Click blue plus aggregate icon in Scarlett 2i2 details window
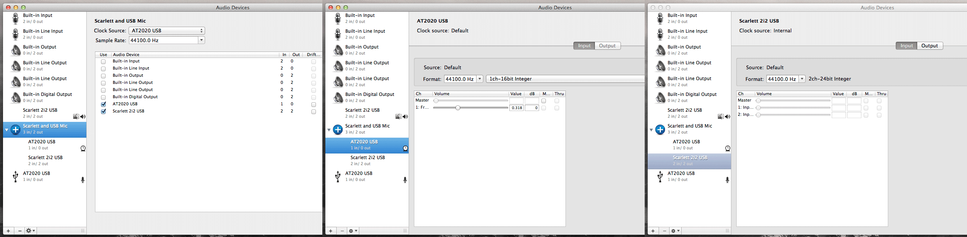Image resolution: width=967 pixels, height=237 pixels. (660, 129)
